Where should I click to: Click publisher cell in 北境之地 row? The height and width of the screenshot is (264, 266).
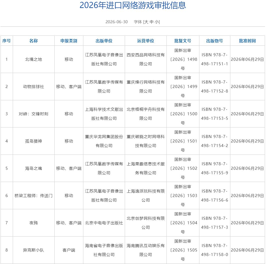click(x=104, y=59)
